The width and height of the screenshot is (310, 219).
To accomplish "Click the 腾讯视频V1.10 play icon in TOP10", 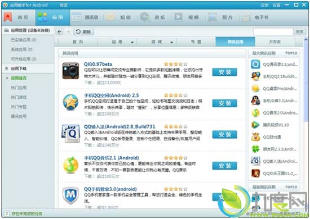I will (255, 125).
